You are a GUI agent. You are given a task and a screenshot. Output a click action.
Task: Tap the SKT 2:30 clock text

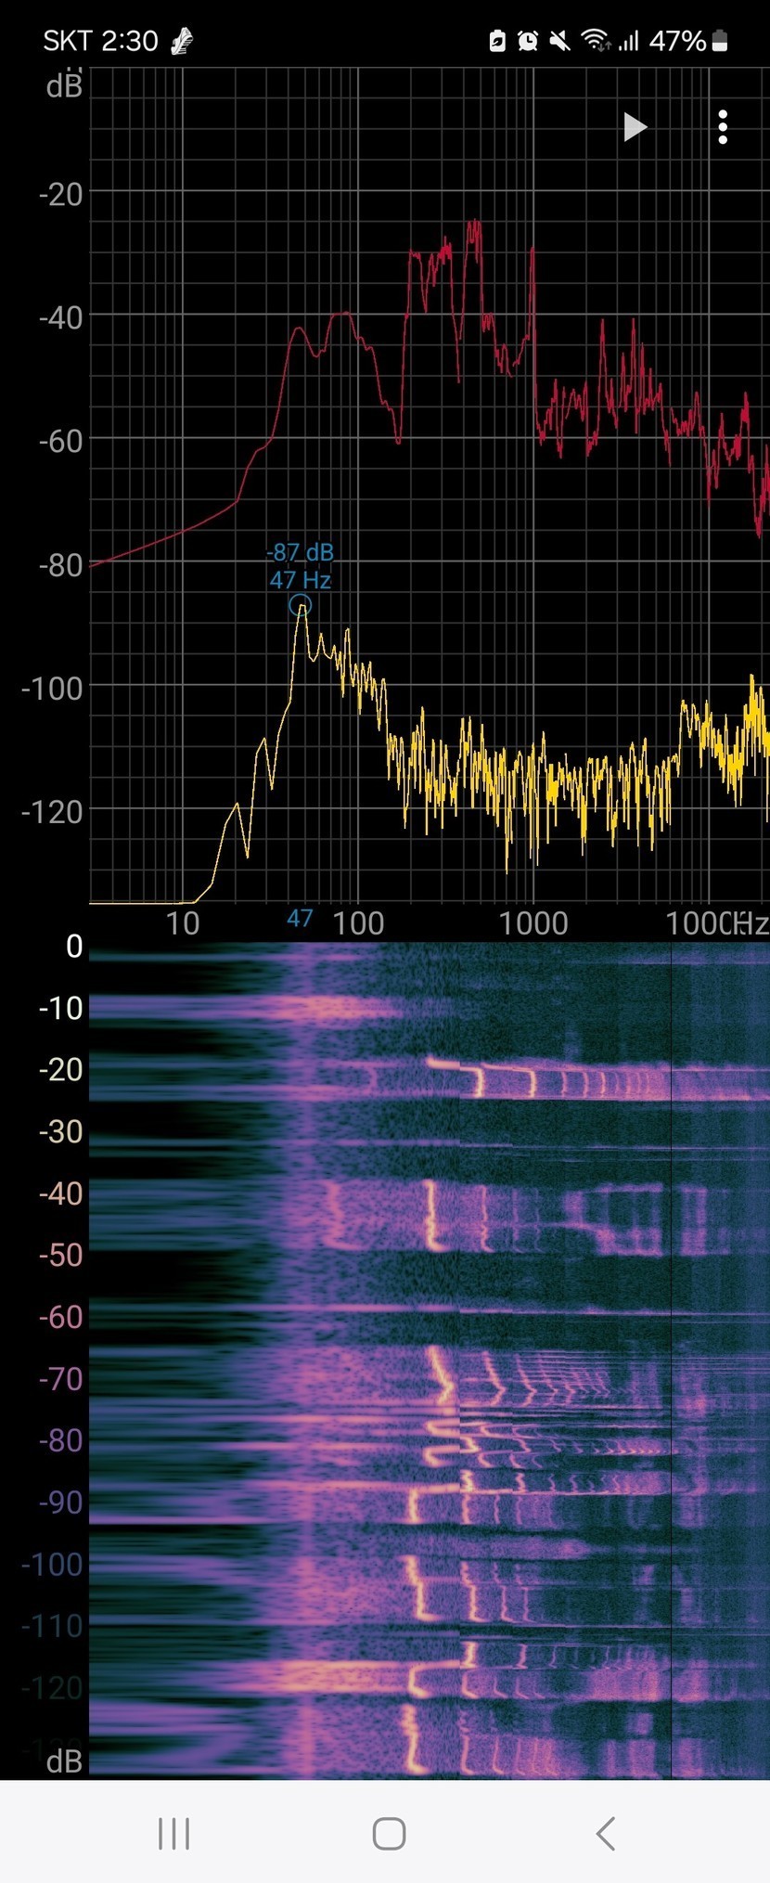pos(100,41)
